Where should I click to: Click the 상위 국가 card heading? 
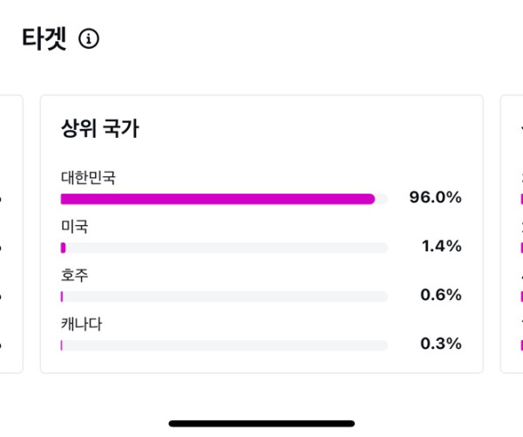[100, 130]
